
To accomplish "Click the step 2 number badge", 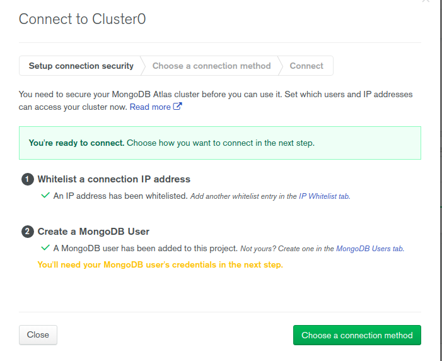I will (x=27, y=232).
